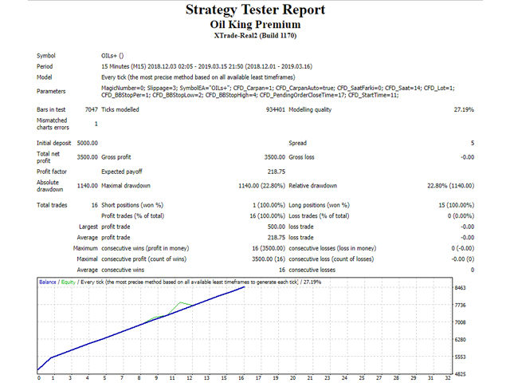
Task: Click the Model value "Every tick" description
Action: coord(198,77)
